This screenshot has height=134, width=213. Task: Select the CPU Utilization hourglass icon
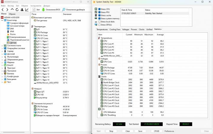tap(102, 112)
